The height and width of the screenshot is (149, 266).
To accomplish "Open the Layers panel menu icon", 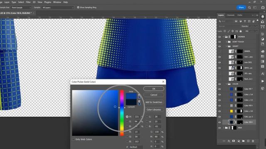I will [x=257, y=15].
